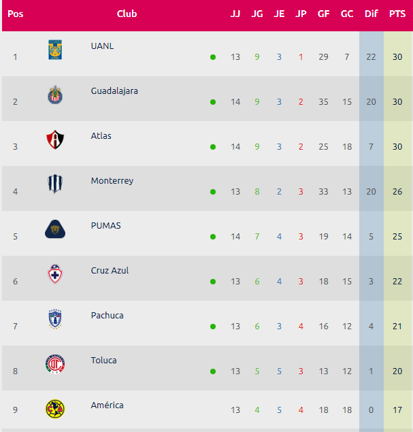Sort table by PTS column header
The height and width of the screenshot is (432, 413).
click(397, 14)
